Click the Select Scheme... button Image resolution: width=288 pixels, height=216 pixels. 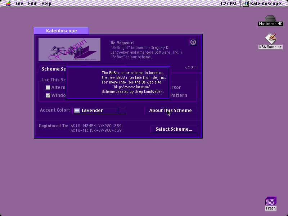coord(174,129)
